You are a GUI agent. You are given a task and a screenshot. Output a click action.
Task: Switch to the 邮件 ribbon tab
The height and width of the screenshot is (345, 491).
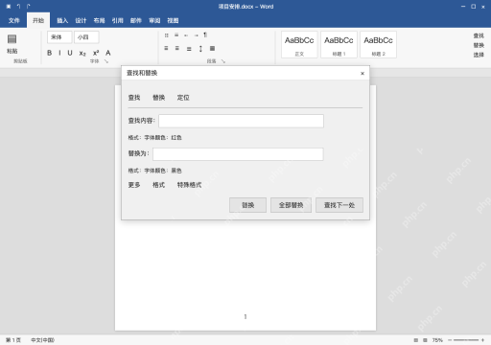[x=136, y=20]
